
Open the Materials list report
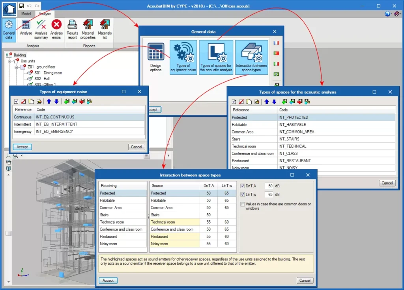pyautogui.click(x=105, y=29)
